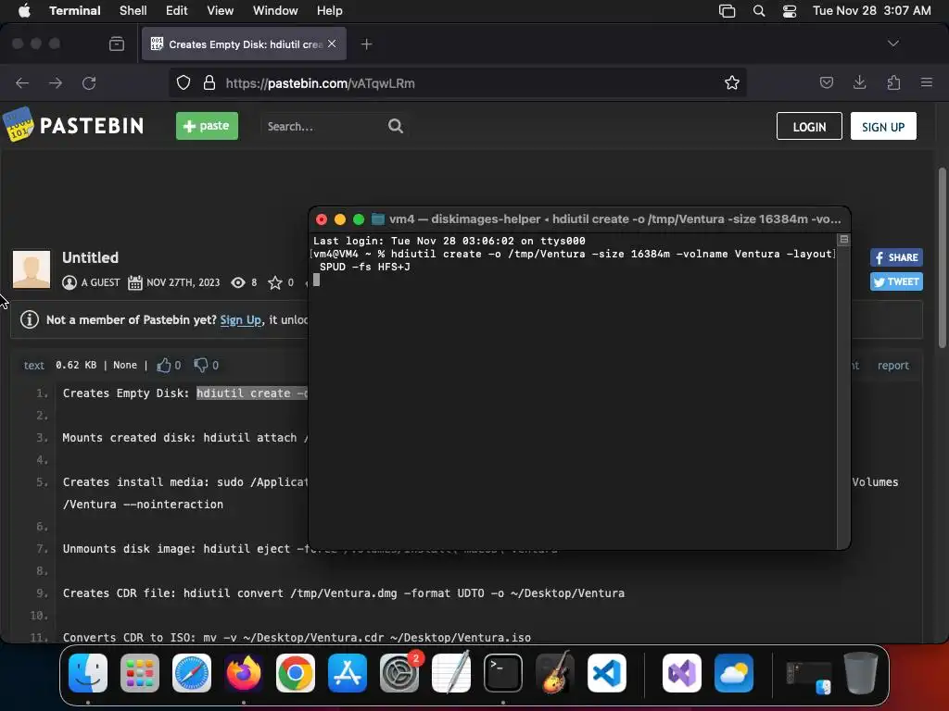Open the list all tabs dropdown
This screenshot has width=949, height=711.
892,44
